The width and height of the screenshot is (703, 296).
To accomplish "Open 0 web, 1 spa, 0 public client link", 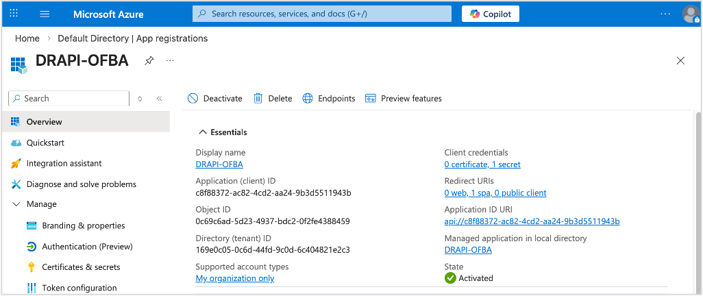I will point(495,193).
